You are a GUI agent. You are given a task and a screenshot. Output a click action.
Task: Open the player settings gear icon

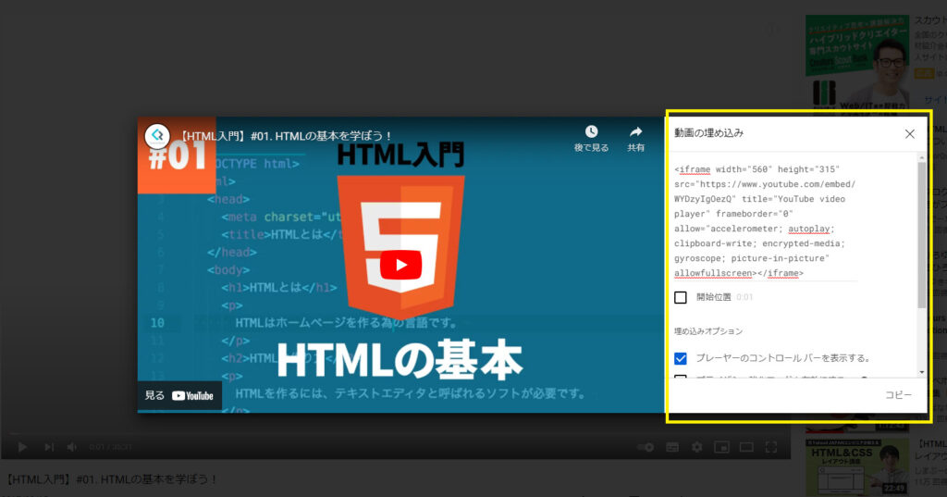(696, 447)
